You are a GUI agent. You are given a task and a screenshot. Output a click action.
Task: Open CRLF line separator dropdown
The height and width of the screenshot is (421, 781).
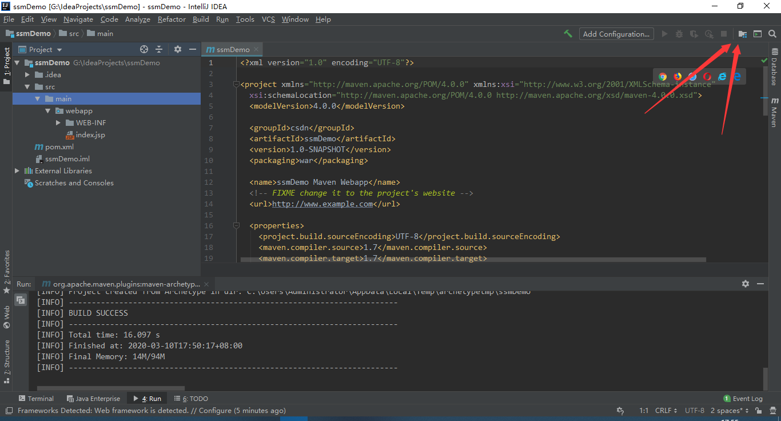coord(666,411)
